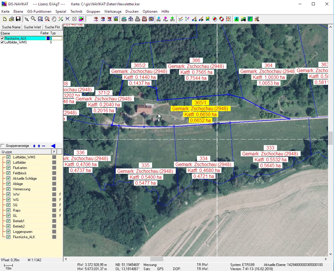The width and height of the screenshot is (334, 271).
Task: Click the 'Bild' add image icon
Action: pyautogui.click(x=159, y=19)
